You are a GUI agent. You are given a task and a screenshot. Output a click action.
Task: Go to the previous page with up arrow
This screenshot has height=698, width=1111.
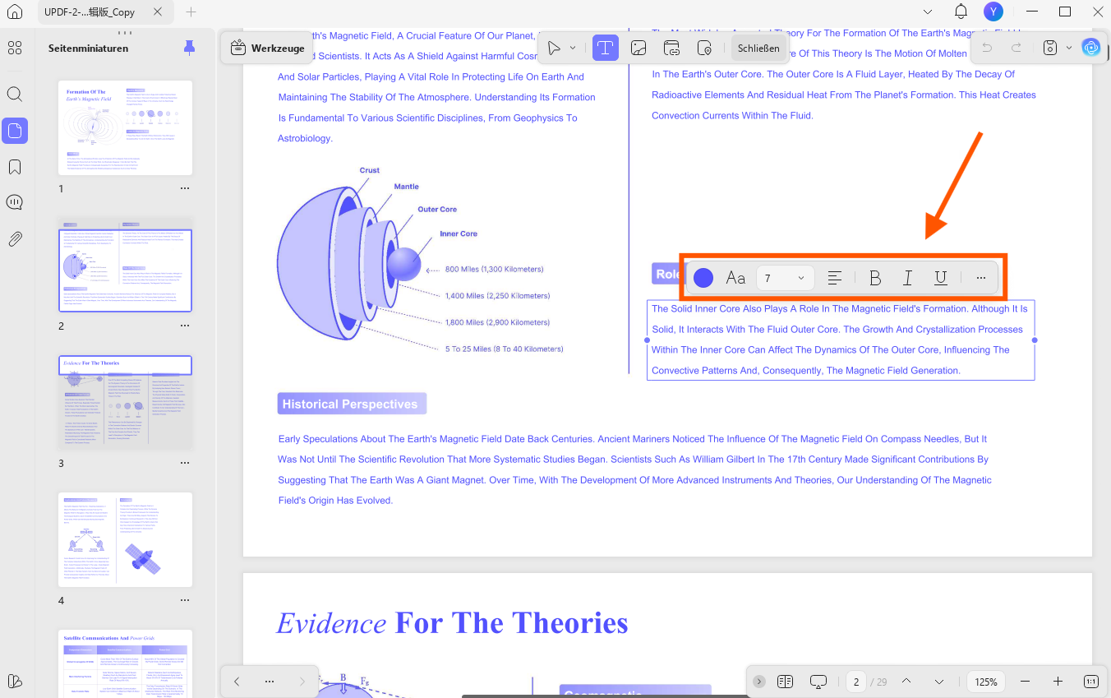click(906, 682)
